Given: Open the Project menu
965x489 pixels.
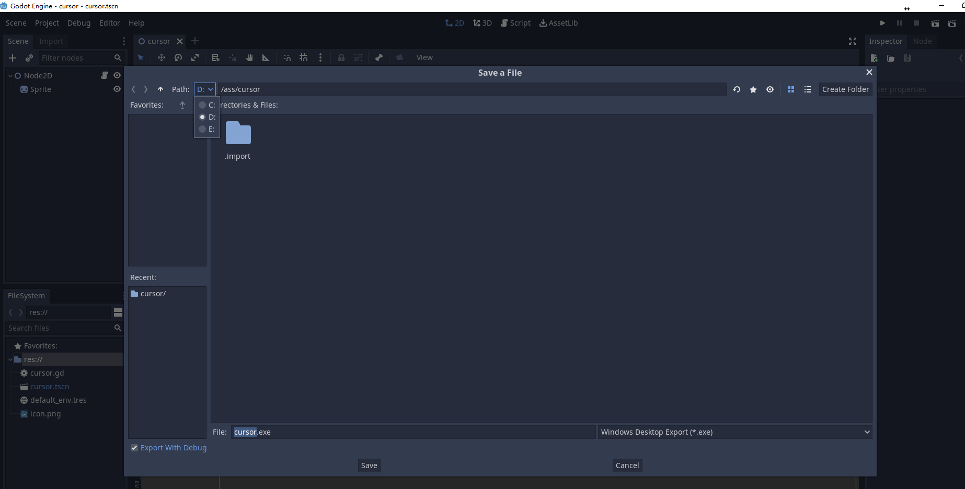Looking at the screenshot, I should tap(47, 23).
